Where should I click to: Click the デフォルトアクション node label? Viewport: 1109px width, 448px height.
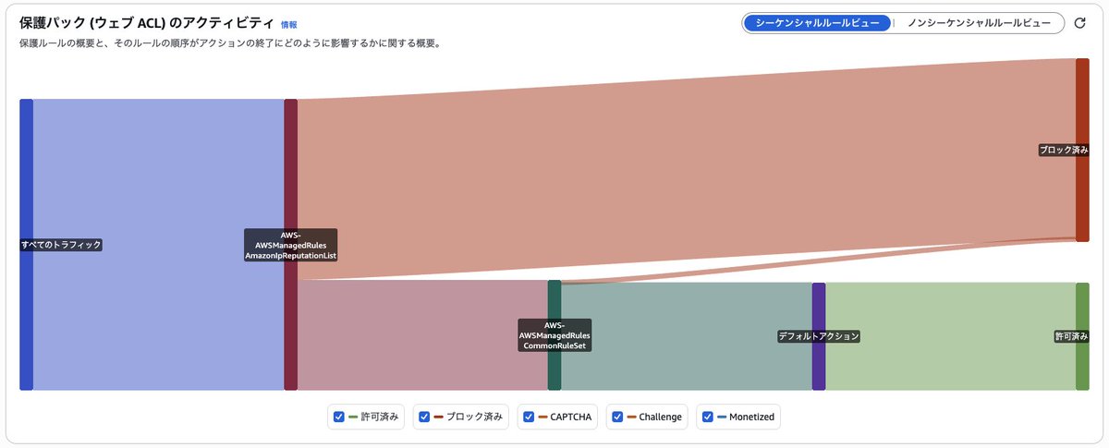click(x=819, y=336)
